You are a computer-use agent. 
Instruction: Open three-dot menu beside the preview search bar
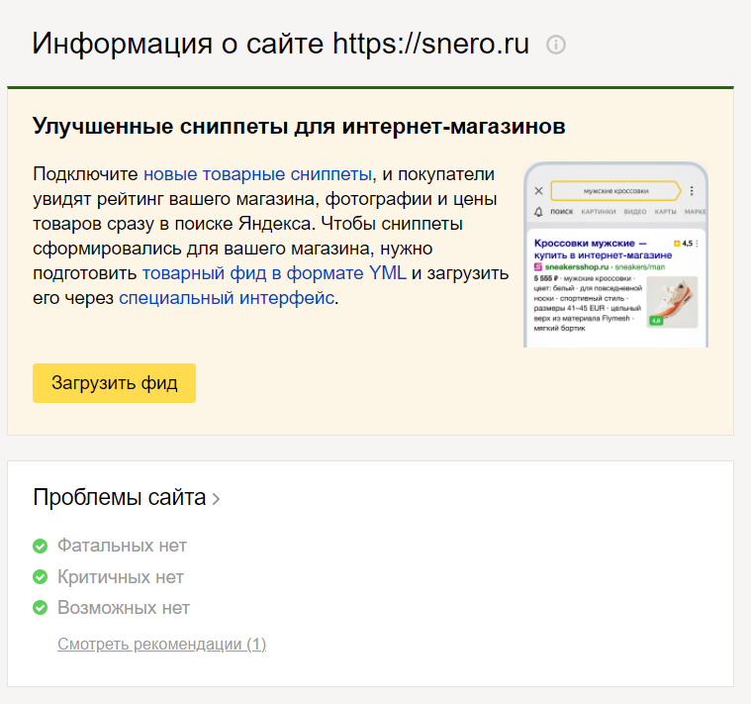pyautogui.click(x=692, y=190)
